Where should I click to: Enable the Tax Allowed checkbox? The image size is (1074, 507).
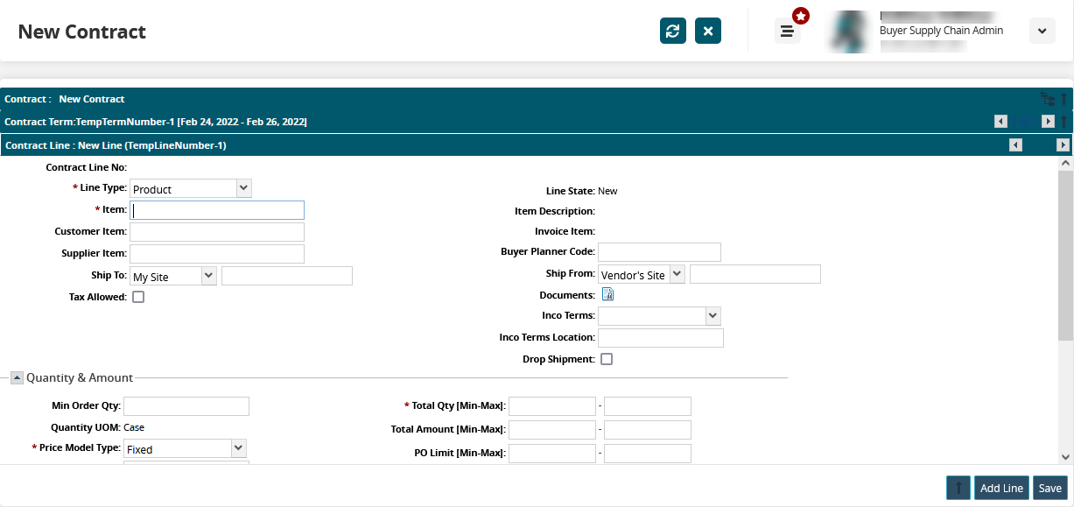pyautogui.click(x=138, y=297)
